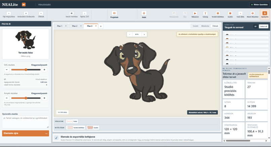Save version with Verzió mentése

point(72,15)
